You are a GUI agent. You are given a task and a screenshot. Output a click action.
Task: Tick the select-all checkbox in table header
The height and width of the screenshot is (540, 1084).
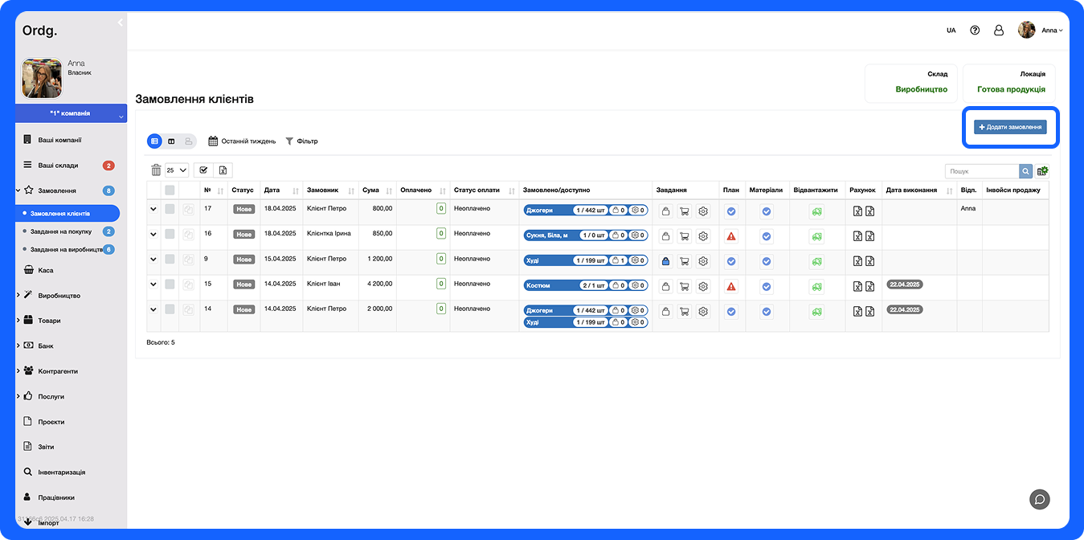(x=170, y=190)
